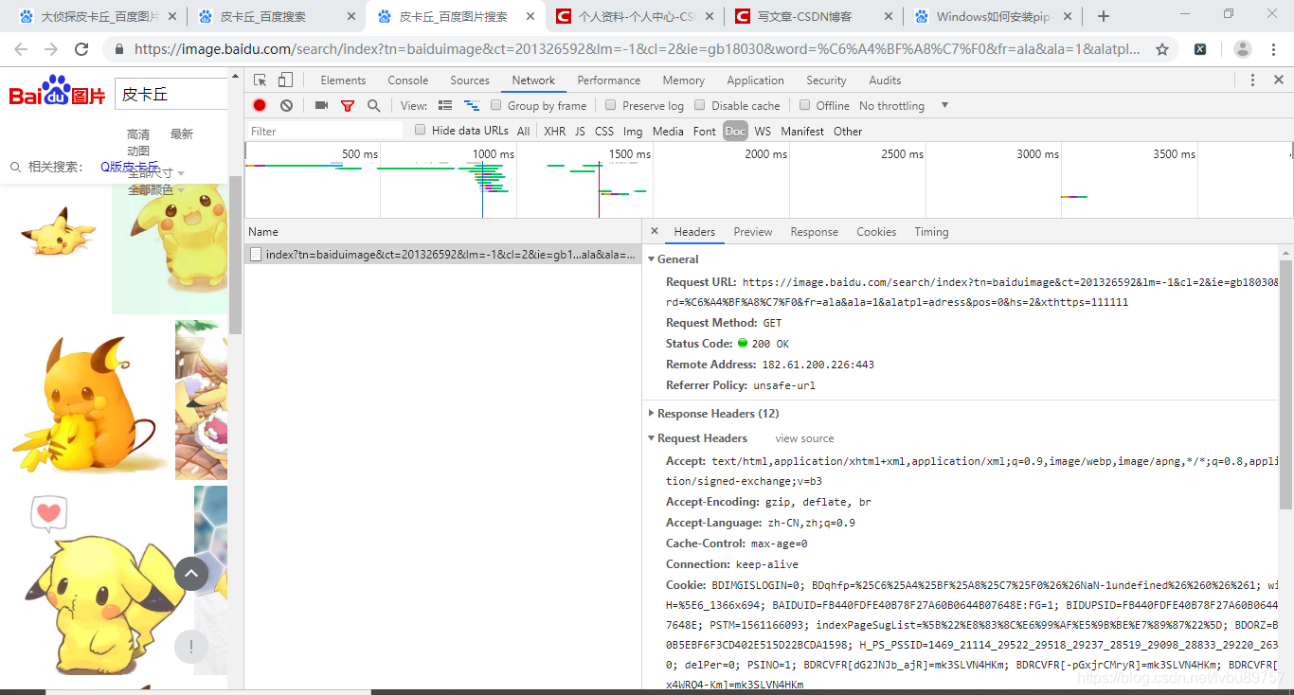The width and height of the screenshot is (1294, 695).
Task: Open the 全部颜色 color dropdown
Action: 156,189
